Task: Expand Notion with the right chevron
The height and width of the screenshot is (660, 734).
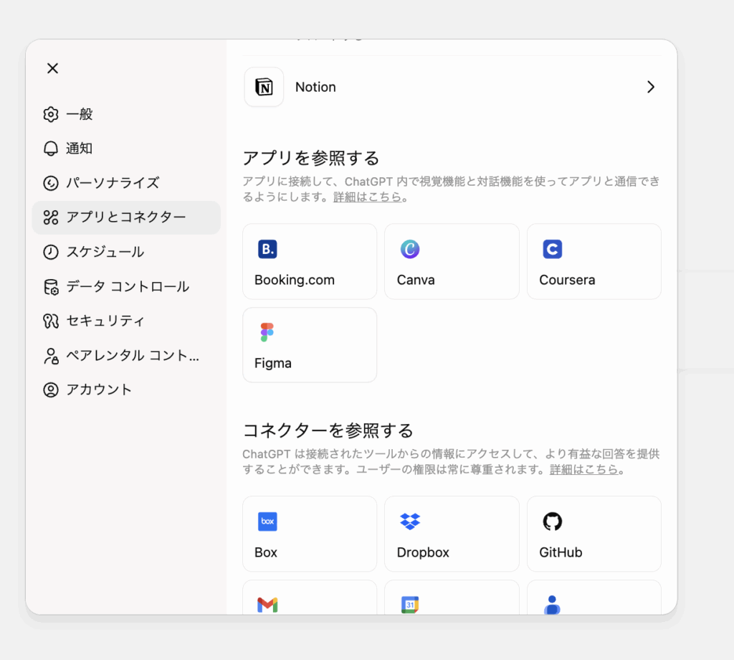Action: click(x=650, y=88)
